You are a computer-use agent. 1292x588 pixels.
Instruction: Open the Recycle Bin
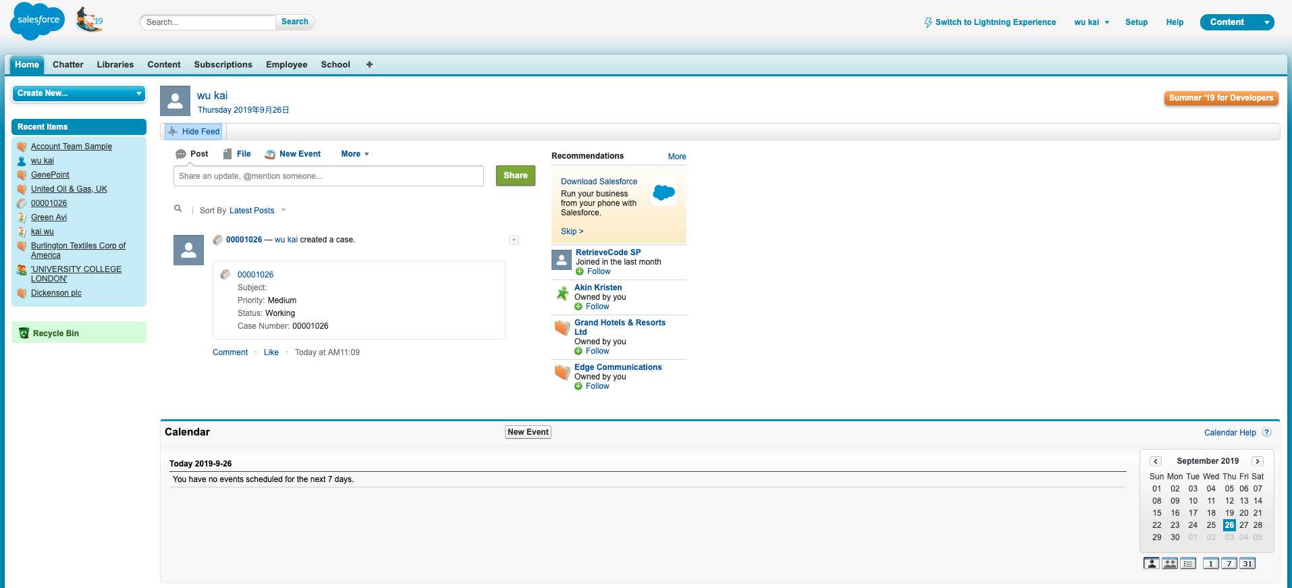click(56, 333)
